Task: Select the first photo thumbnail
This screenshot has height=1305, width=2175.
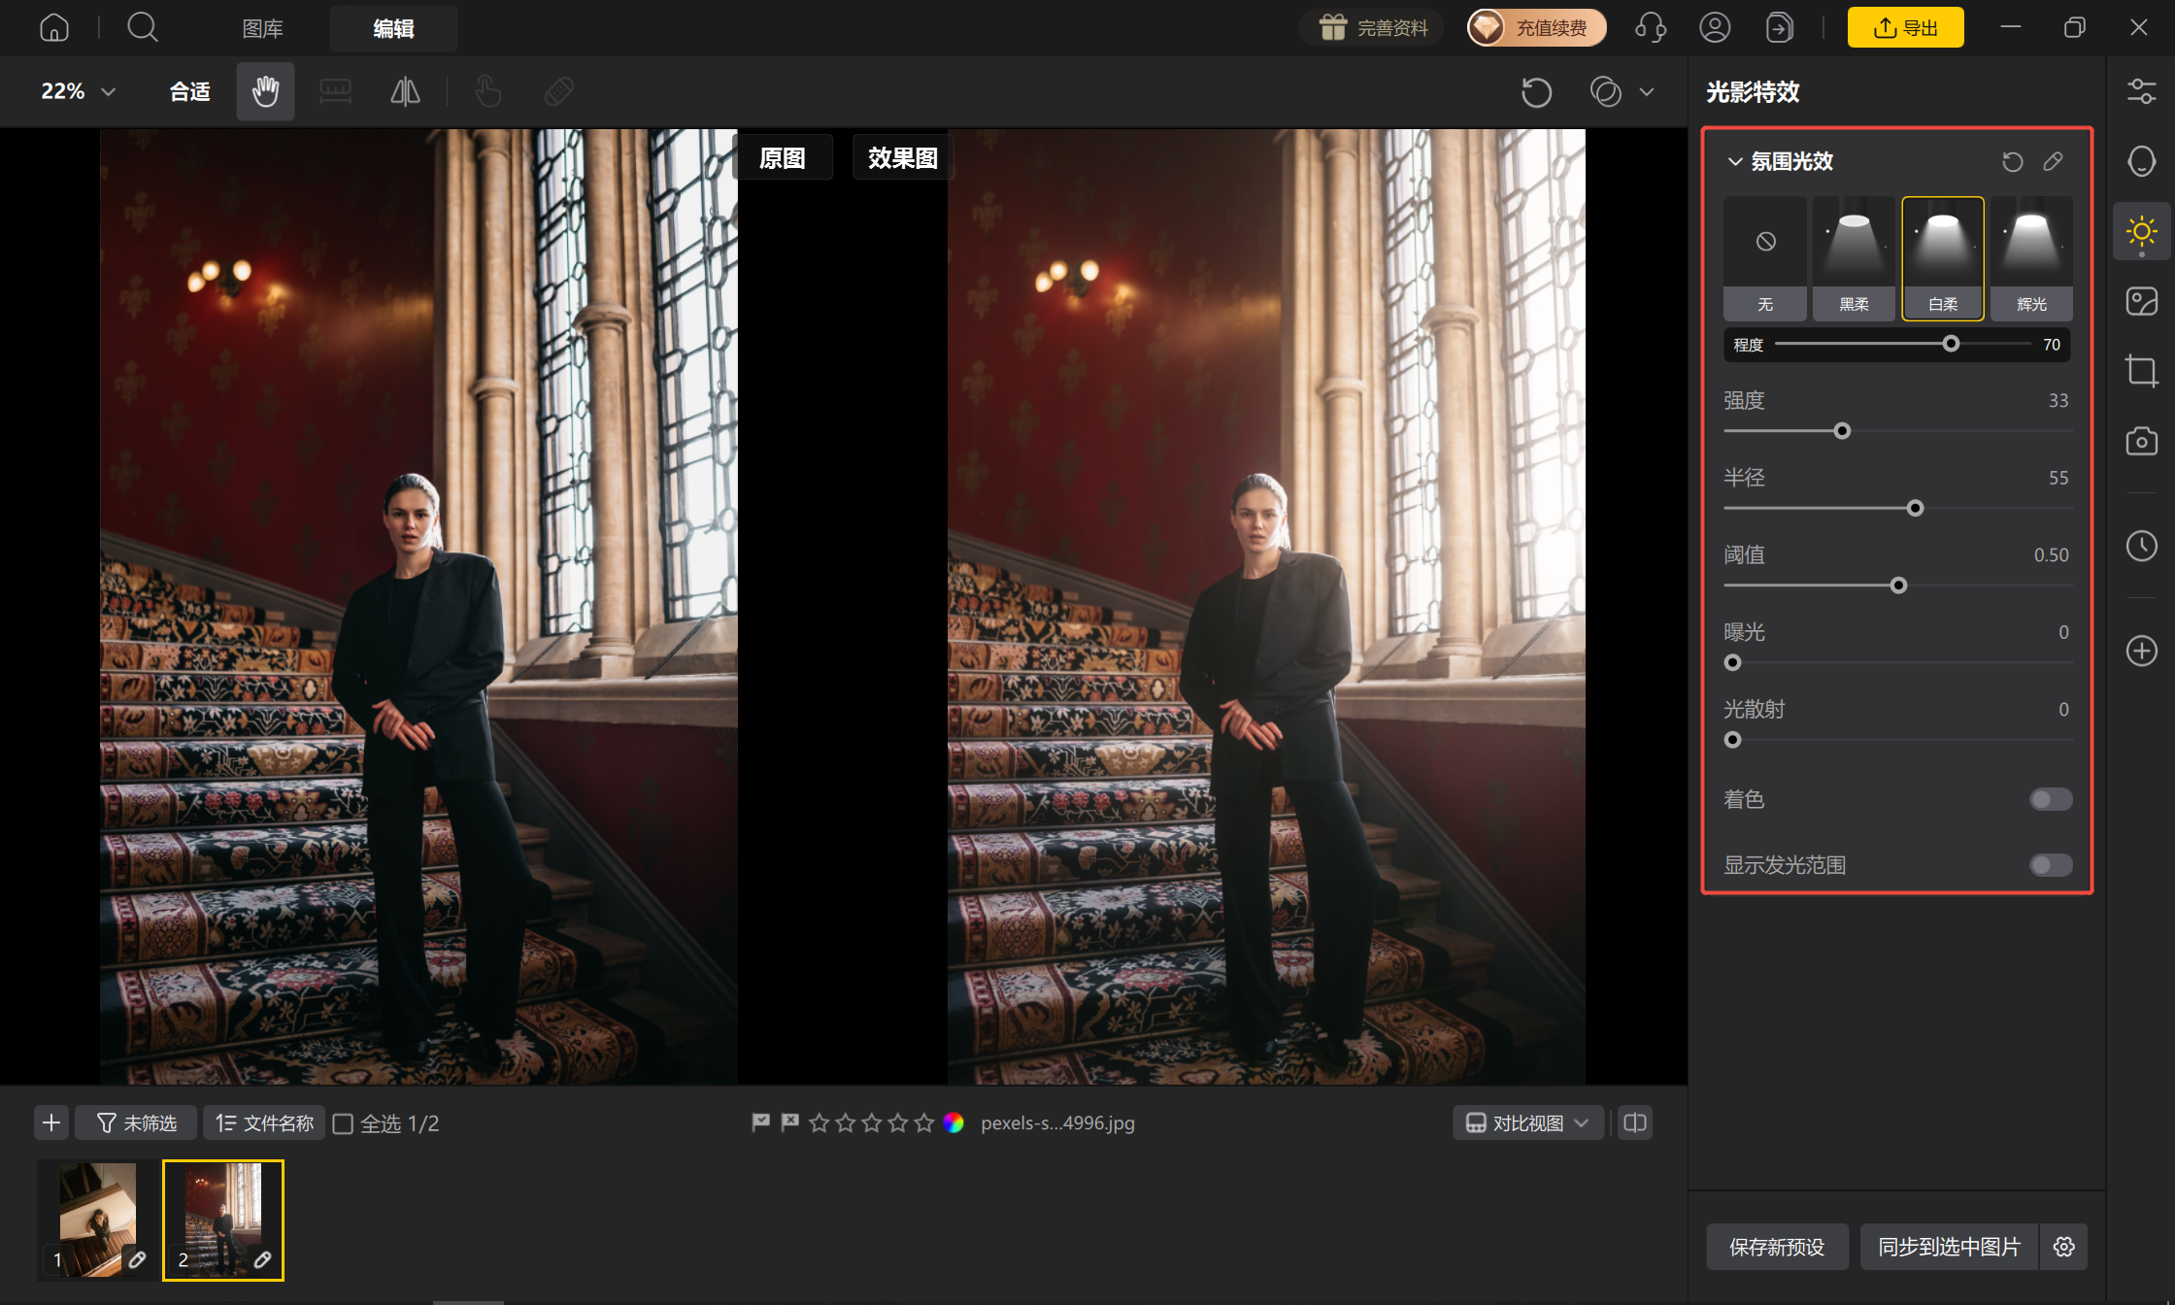Action: (x=98, y=1220)
